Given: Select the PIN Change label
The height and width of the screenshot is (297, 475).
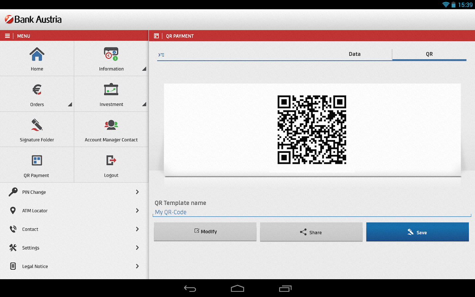Looking at the screenshot, I should point(34,192).
